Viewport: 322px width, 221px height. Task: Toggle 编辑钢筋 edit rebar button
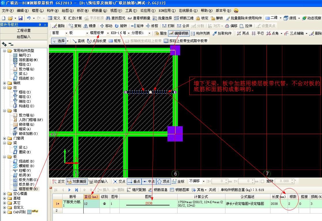coord(179,33)
